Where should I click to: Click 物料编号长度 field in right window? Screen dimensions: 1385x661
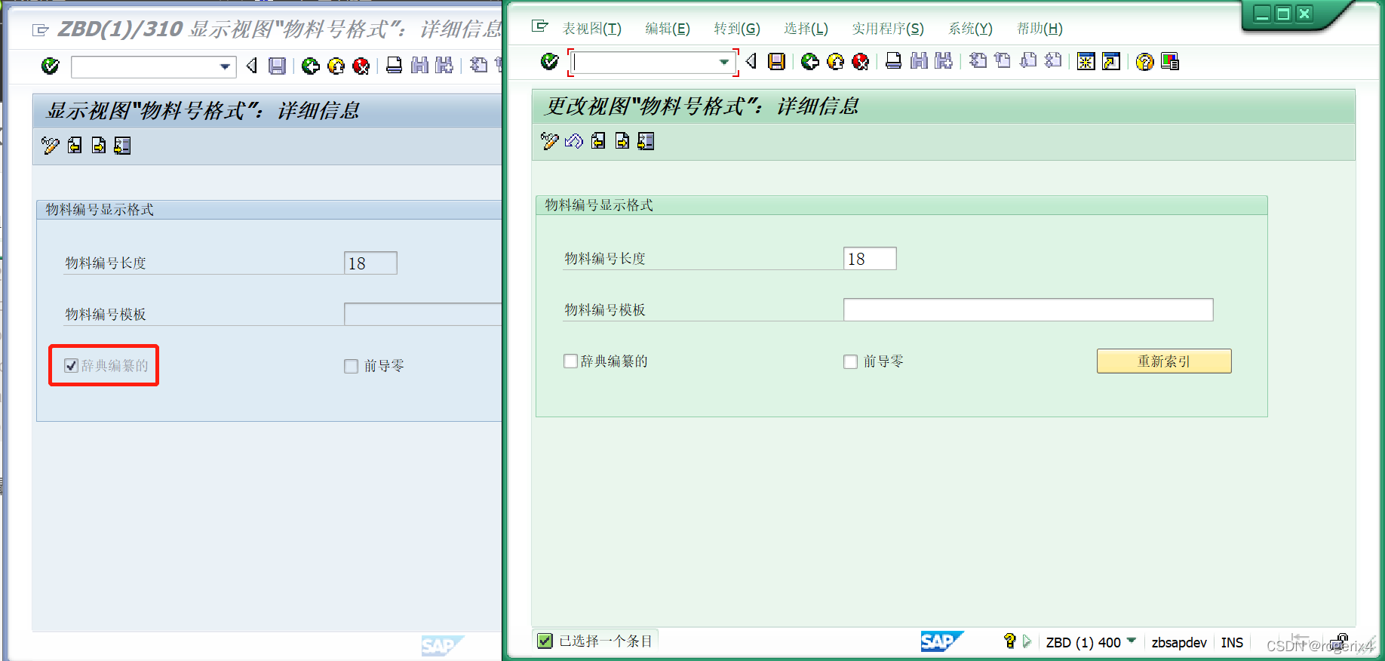tap(870, 259)
